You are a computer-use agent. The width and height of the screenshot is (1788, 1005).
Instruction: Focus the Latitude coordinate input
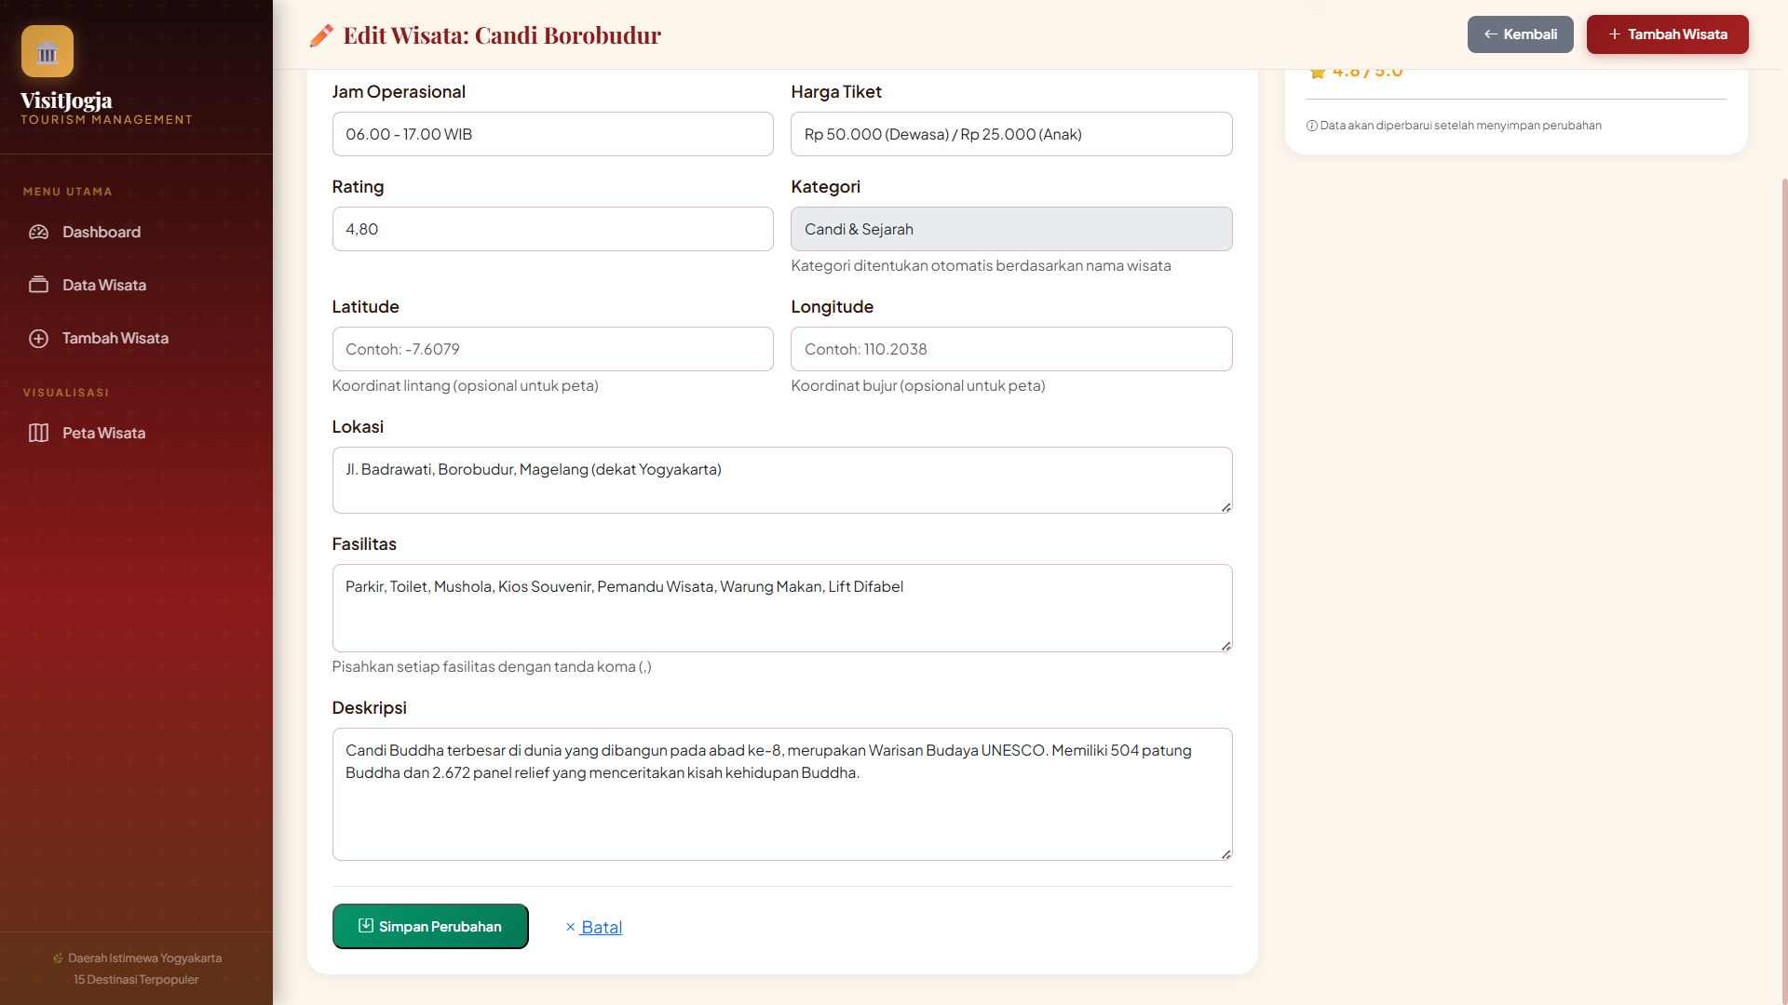coord(552,349)
